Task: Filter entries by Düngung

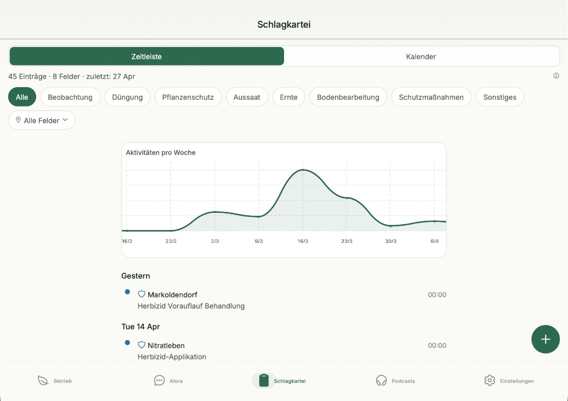Action: click(128, 97)
